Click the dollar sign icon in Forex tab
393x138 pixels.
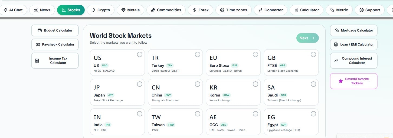click(x=195, y=10)
